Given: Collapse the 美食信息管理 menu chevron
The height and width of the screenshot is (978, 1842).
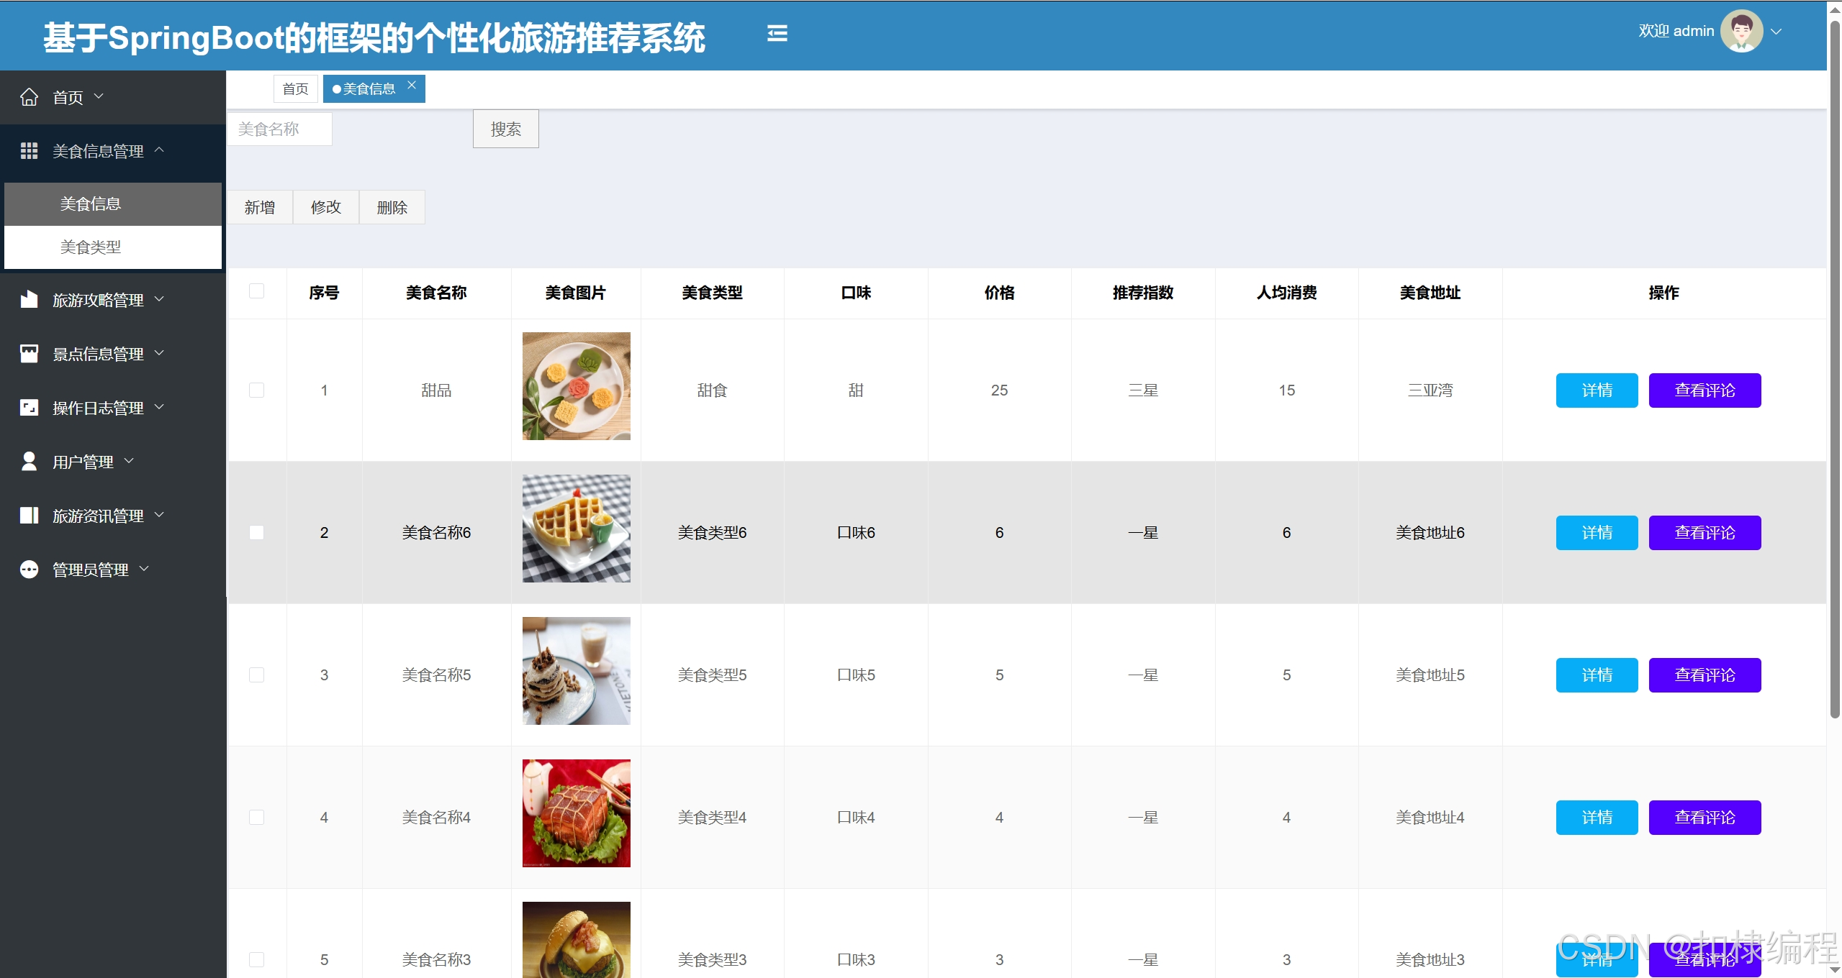Looking at the screenshot, I should [x=159, y=150].
